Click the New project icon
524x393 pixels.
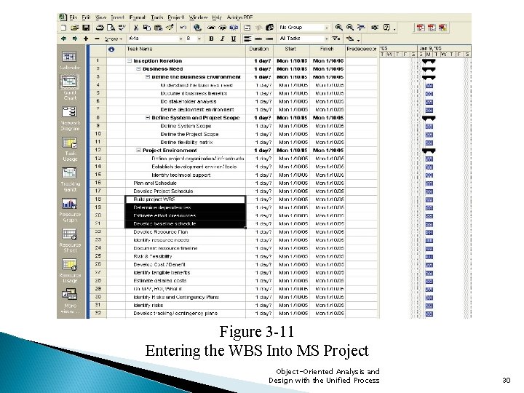tap(64, 28)
